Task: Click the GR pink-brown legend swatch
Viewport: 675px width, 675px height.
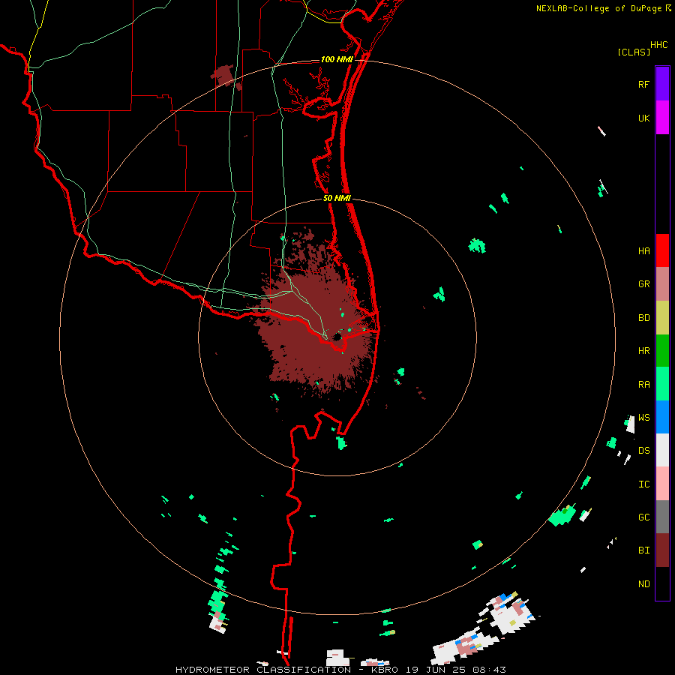Action: pos(662,284)
